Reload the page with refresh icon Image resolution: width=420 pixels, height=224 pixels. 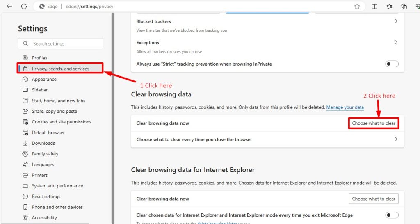click(x=24, y=6)
